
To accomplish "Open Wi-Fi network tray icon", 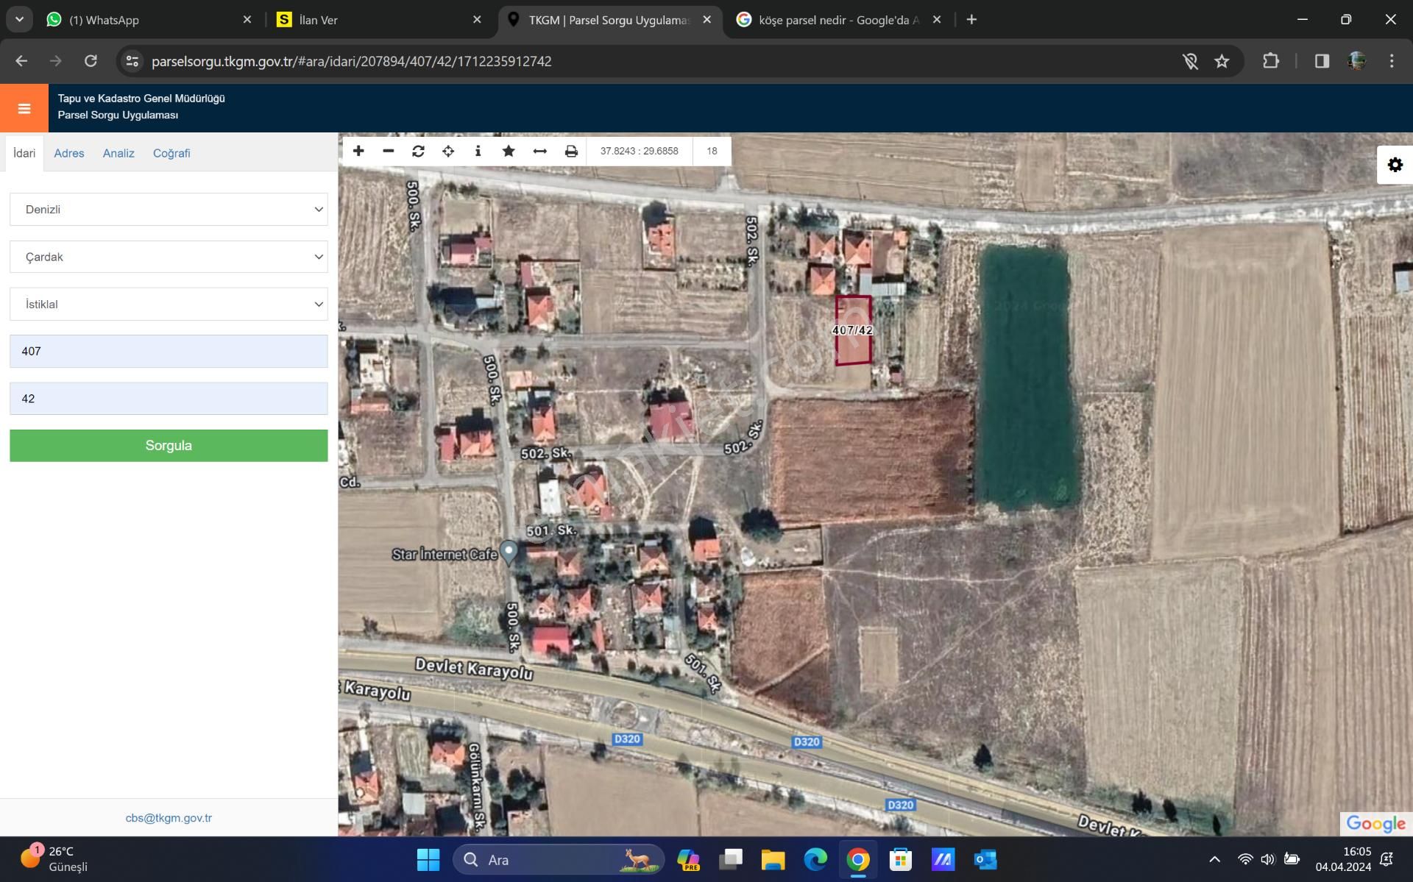I will point(1244,859).
